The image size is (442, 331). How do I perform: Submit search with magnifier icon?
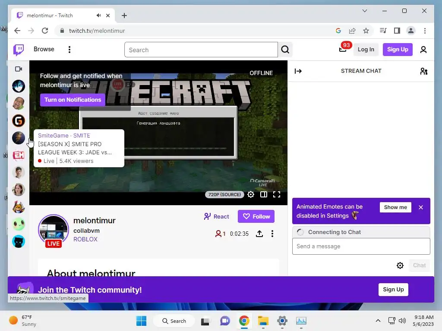point(285,50)
